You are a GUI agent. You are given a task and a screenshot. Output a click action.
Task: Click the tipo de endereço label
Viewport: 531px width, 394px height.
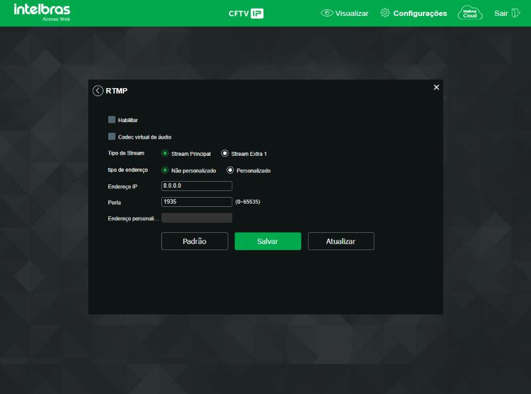pos(127,170)
